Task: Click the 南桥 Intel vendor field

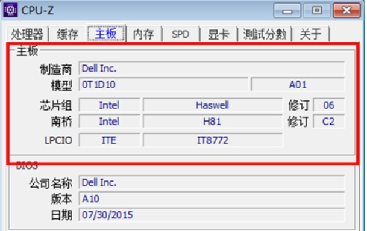Action: (109, 122)
